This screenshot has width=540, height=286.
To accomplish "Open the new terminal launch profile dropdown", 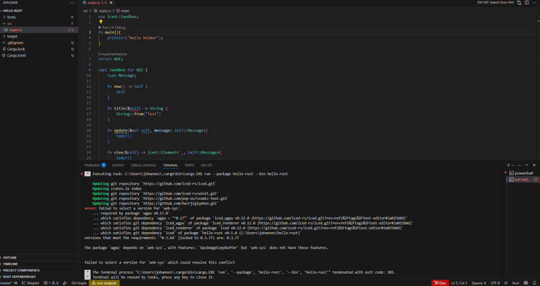I will [x=513, y=165].
